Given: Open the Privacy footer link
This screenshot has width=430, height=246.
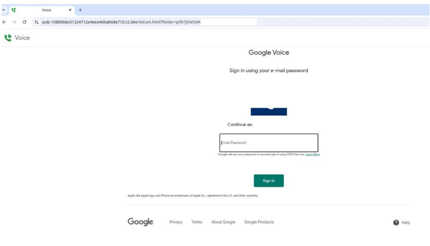Looking at the screenshot, I should 176,222.
